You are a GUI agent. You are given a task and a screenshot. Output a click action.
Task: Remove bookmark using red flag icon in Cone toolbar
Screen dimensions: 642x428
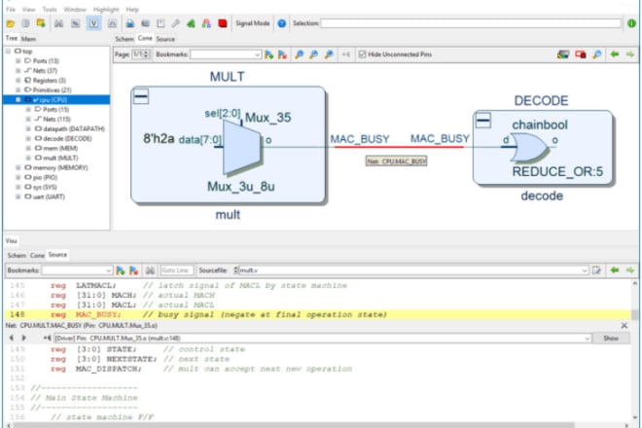point(282,54)
